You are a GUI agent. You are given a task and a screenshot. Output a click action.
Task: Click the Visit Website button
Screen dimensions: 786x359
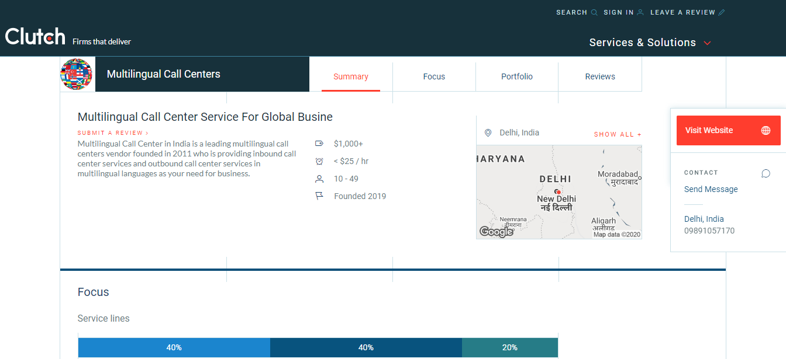point(728,130)
